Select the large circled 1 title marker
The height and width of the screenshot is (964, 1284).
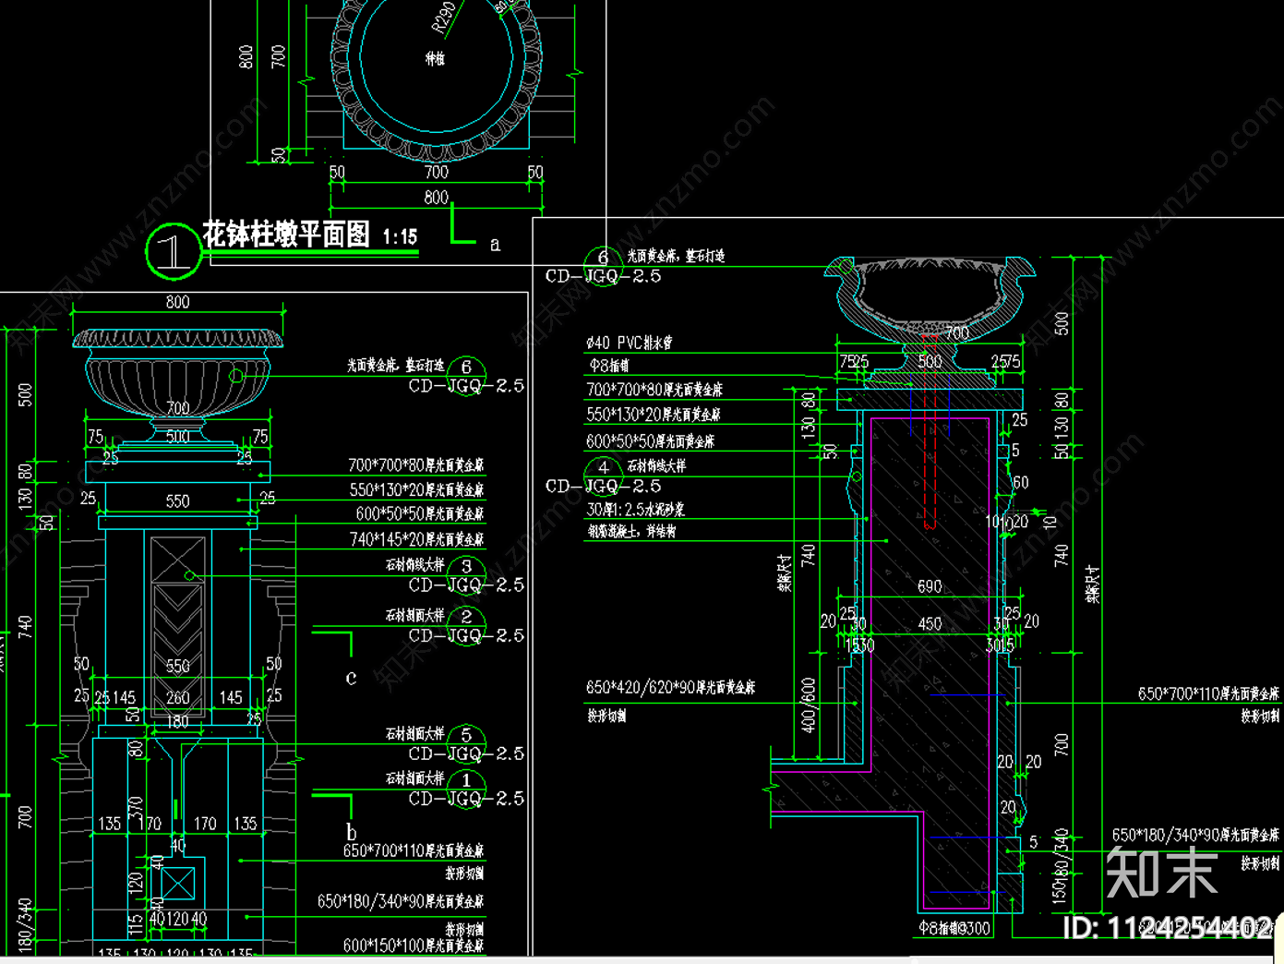(x=174, y=250)
